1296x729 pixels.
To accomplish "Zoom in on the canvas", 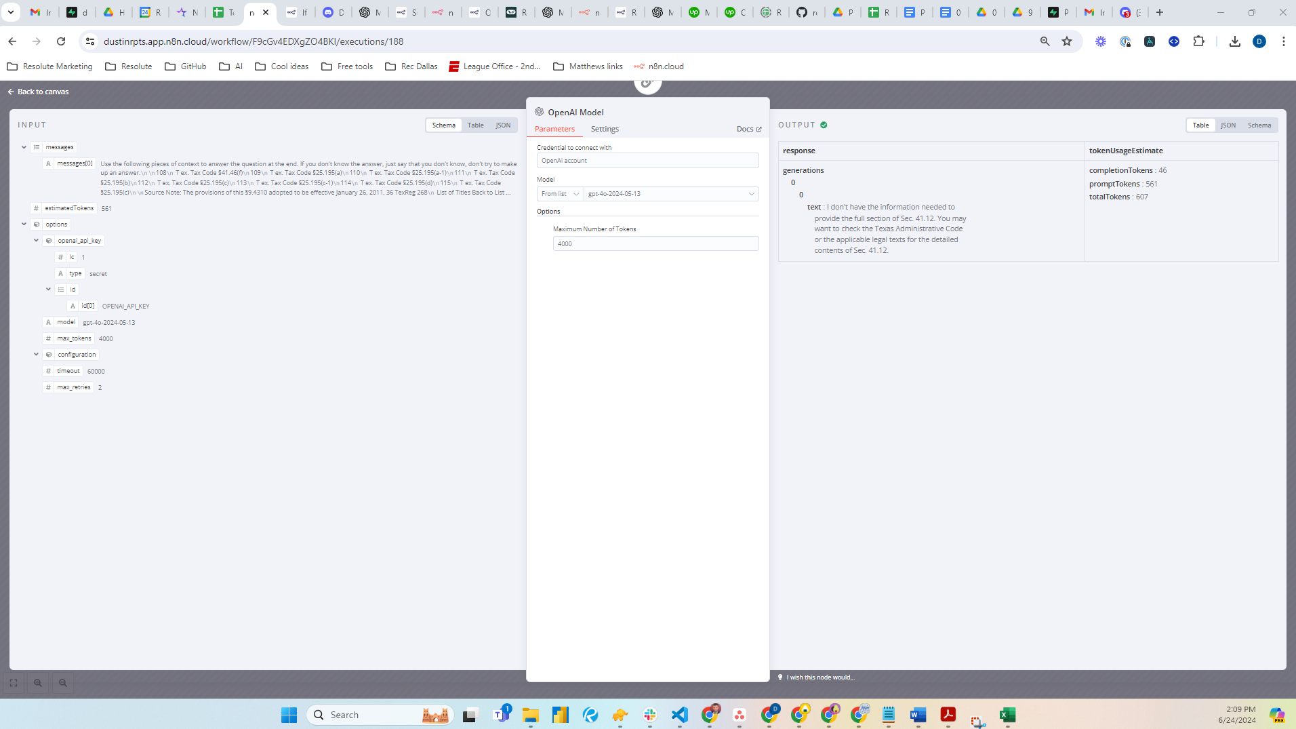I will pos(38,683).
